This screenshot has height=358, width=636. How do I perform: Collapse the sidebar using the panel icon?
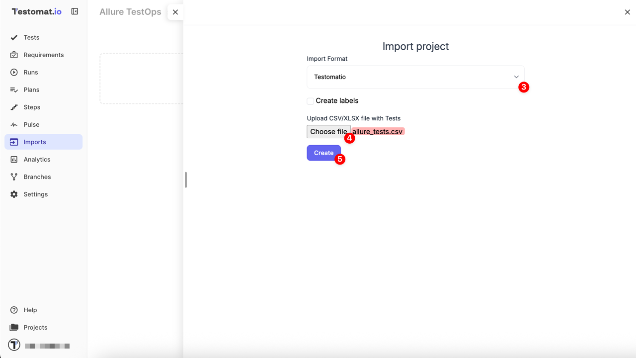75,11
